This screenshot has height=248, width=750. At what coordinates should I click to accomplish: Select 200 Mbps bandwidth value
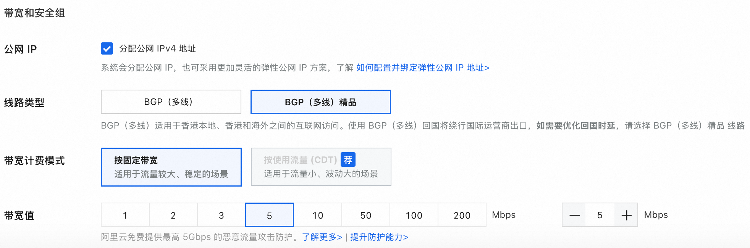point(462,215)
